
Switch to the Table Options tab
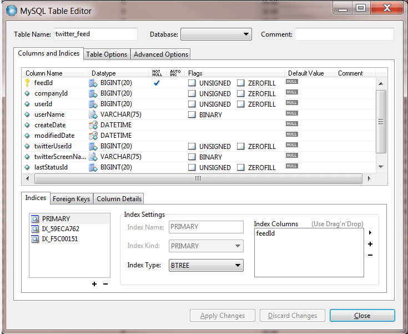[107, 54]
